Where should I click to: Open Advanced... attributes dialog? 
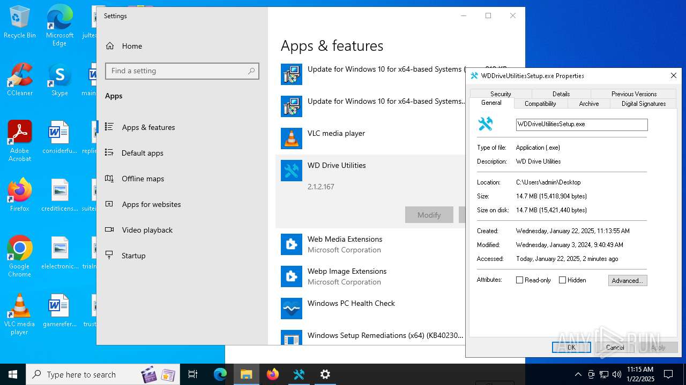pos(628,280)
